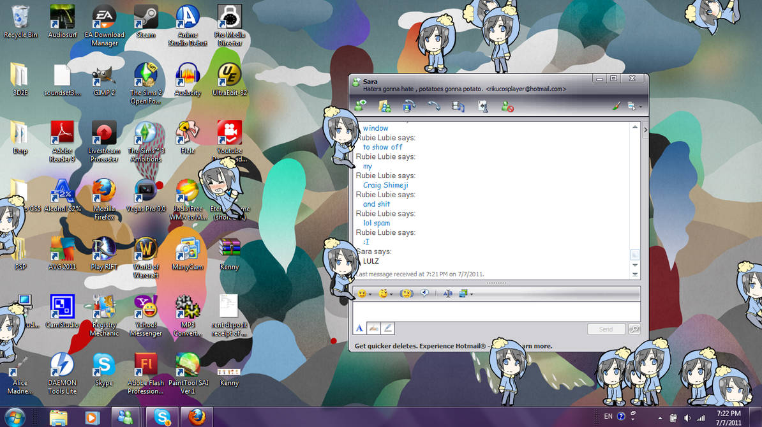The image size is (762, 427).
Task: Open Windows Explorer from the taskbar
Action: (58, 417)
